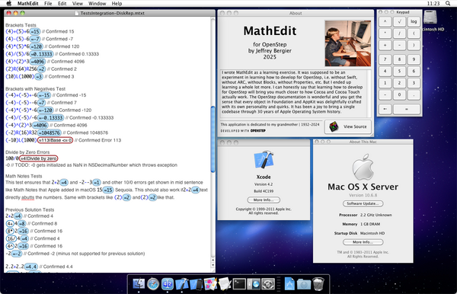Image resolution: width=457 pixels, height=294 pixels.
Task: Open the Trash in the Dock
Action: pos(318,284)
